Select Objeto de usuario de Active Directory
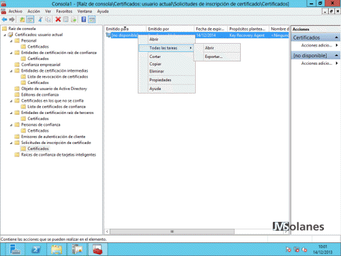 click(x=54, y=89)
